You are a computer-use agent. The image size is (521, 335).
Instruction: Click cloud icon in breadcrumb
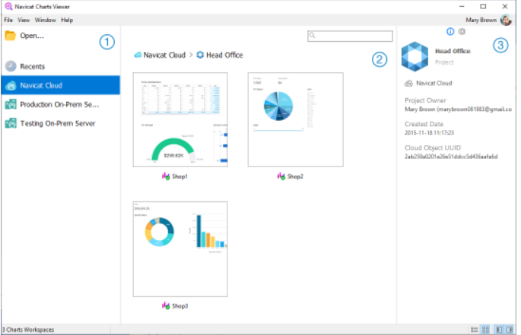[x=138, y=55]
